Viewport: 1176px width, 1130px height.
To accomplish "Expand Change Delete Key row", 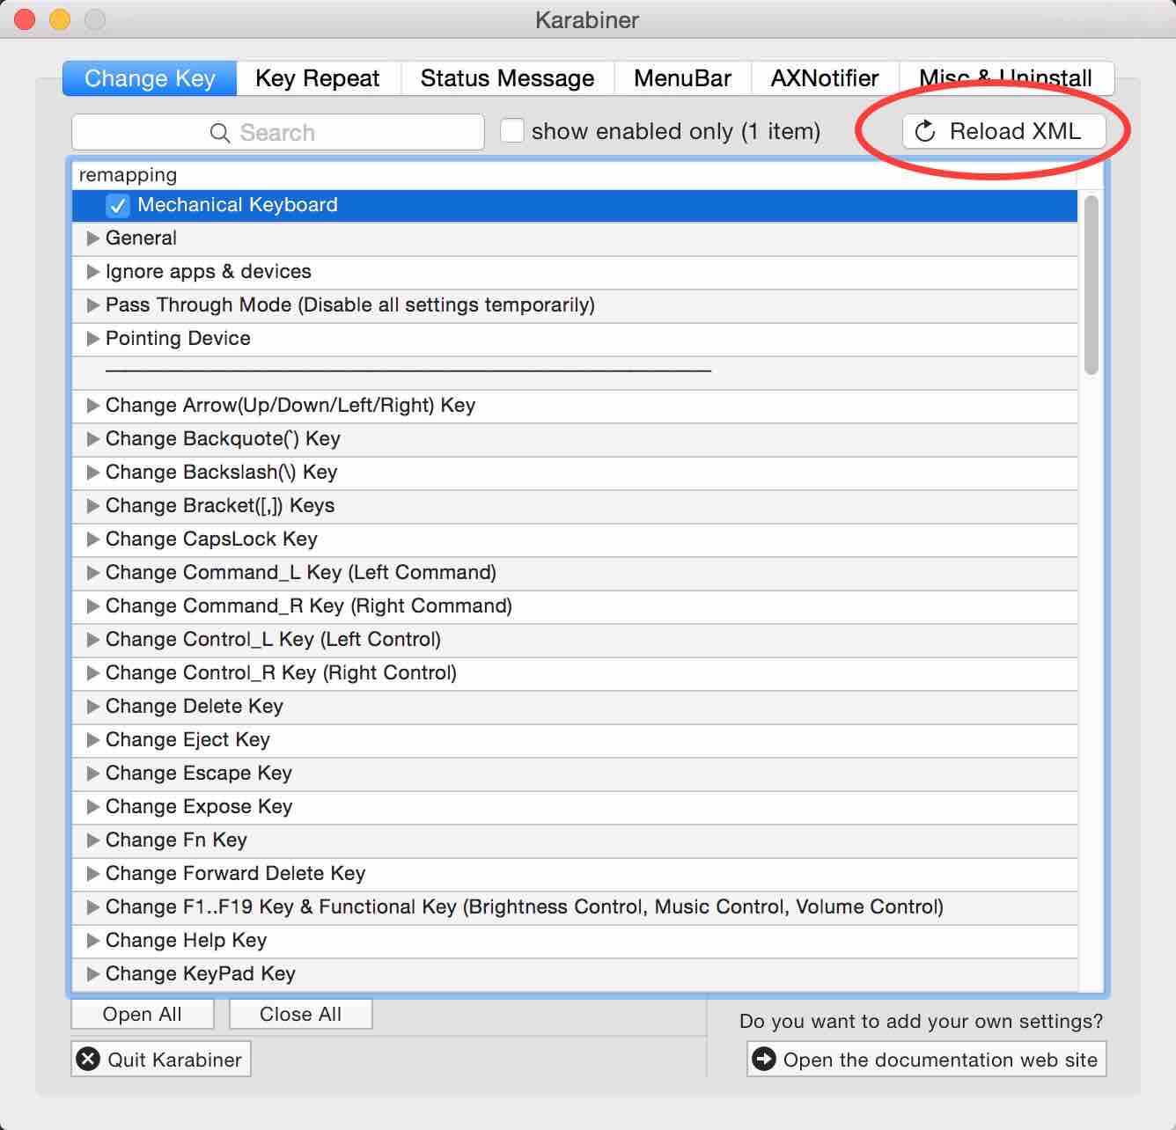I will point(92,707).
